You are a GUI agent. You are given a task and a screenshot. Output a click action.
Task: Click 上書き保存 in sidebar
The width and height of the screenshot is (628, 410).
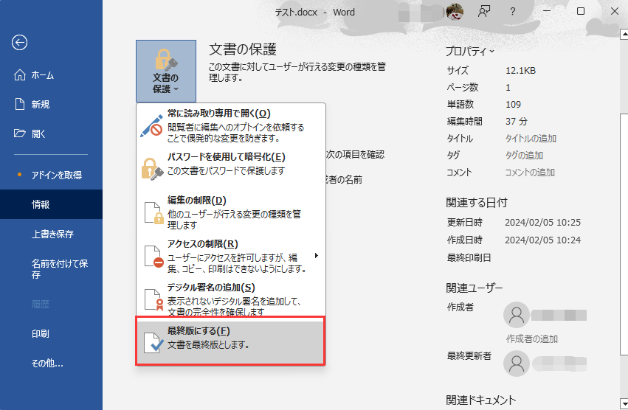51,234
